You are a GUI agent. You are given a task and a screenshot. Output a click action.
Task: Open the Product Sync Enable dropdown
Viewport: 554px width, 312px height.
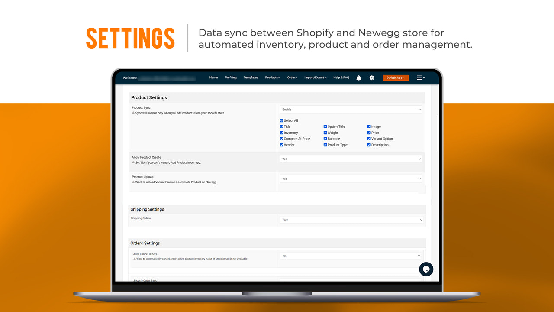point(351,109)
